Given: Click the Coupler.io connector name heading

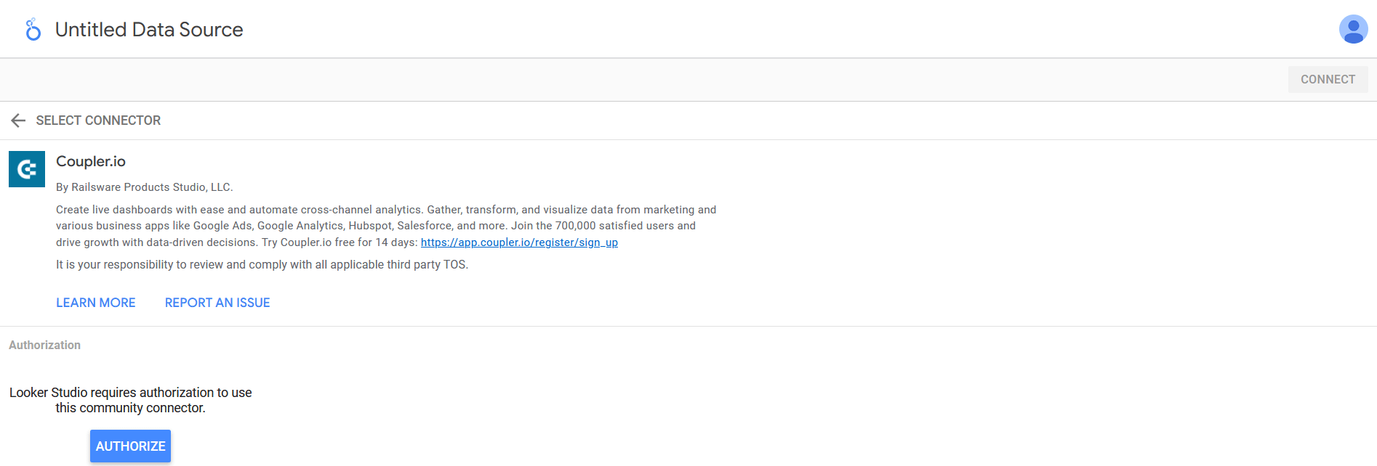Looking at the screenshot, I should coord(91,161).
